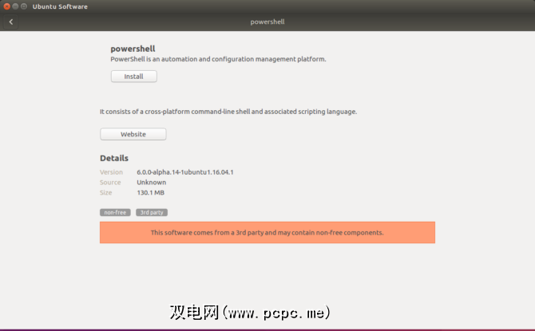Click the Details section heading
Image resolution: width=535 pixels, height=331 pixels.
click(114, 158)
